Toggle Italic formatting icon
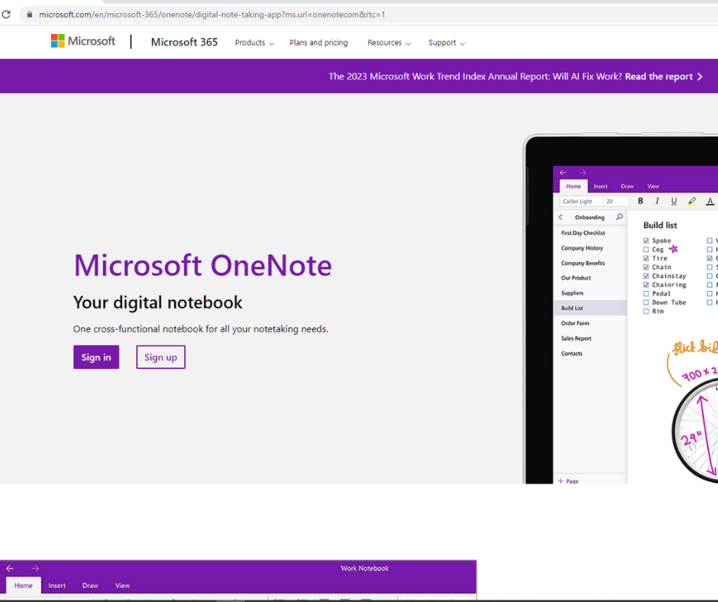Screen dimensions: 718x602 click(x=657, y=201)
